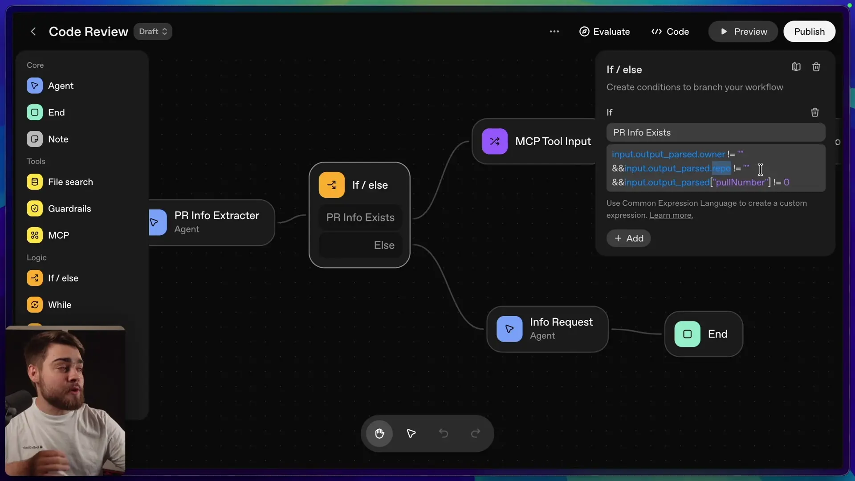Delete the If / else node with top trash icon
Viewport: 855px width, 481px height.
tap(816, 67)
